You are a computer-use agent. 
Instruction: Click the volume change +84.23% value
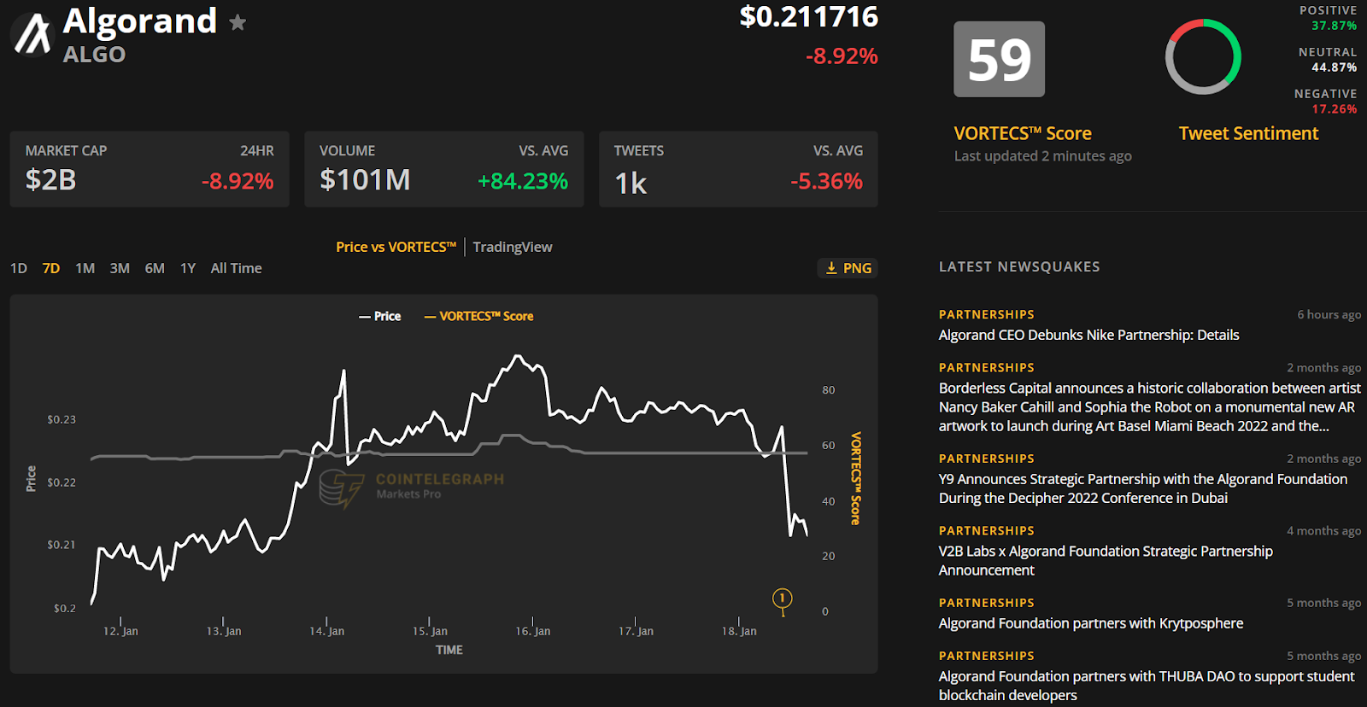click(523, 181)
